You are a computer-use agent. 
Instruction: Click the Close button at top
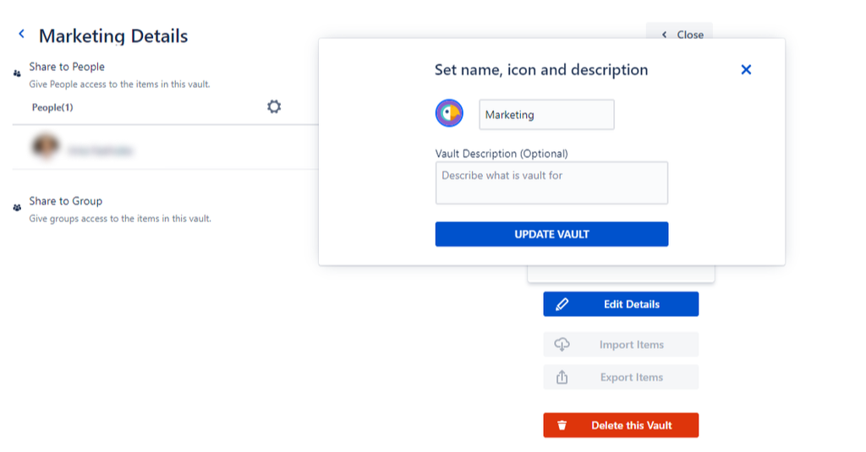click(681, 35)
